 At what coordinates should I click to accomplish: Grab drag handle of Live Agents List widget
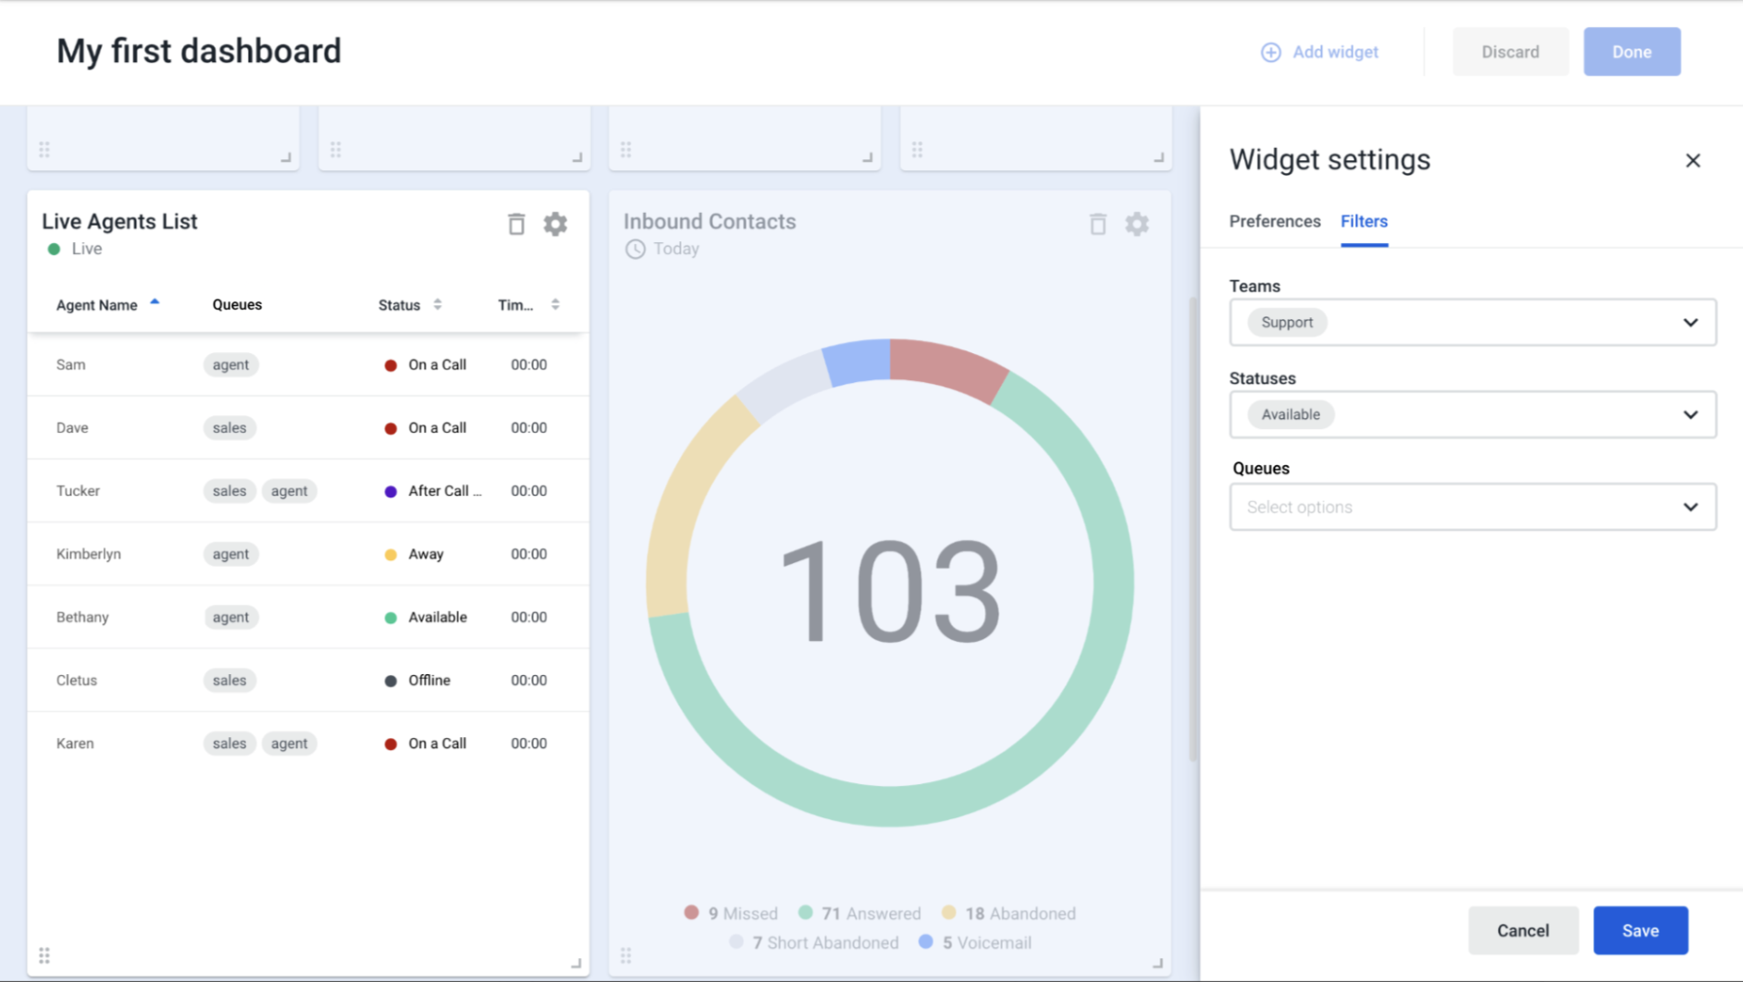point(44,955)
